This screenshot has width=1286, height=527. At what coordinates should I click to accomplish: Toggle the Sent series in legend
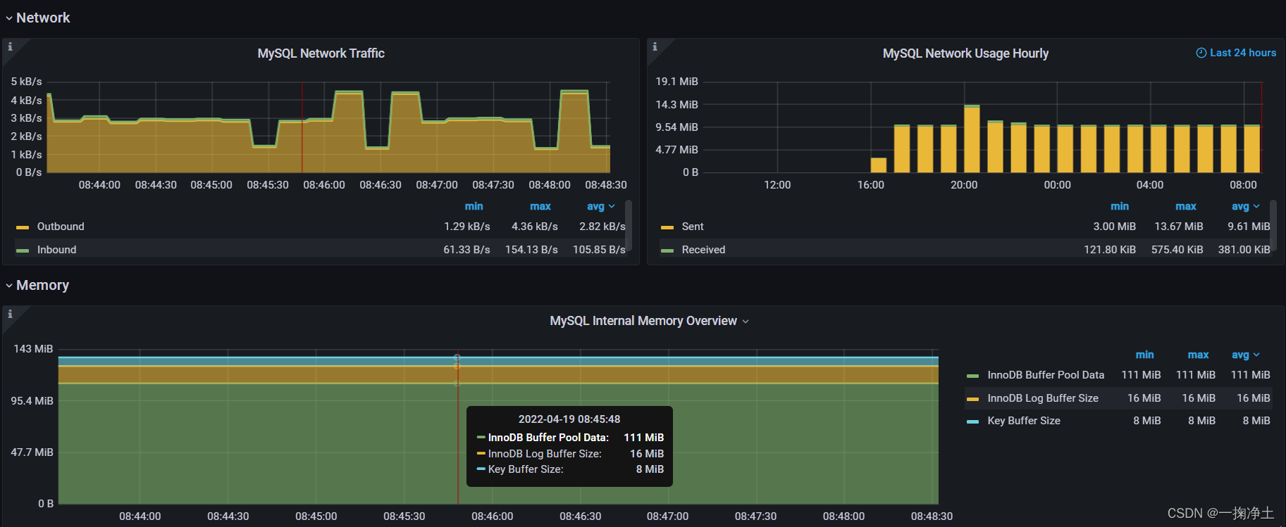point(693,227)
